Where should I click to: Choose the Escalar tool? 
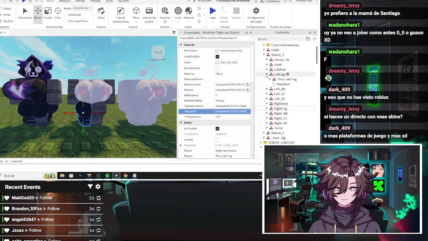pos(48,13)
